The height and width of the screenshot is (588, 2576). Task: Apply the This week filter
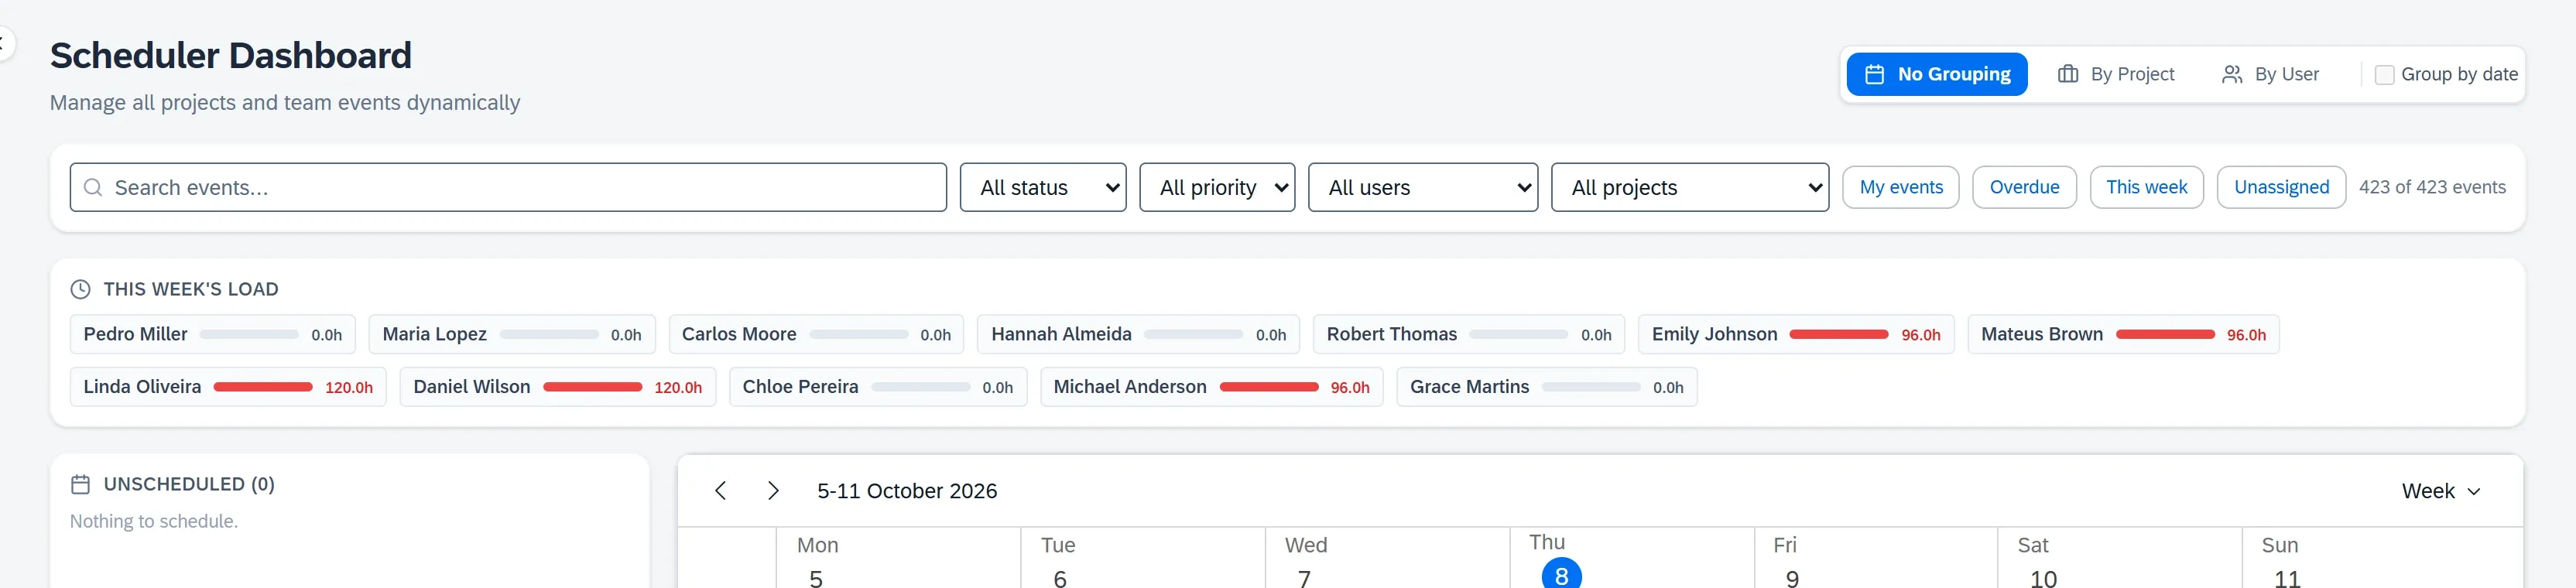[2146, 188]
